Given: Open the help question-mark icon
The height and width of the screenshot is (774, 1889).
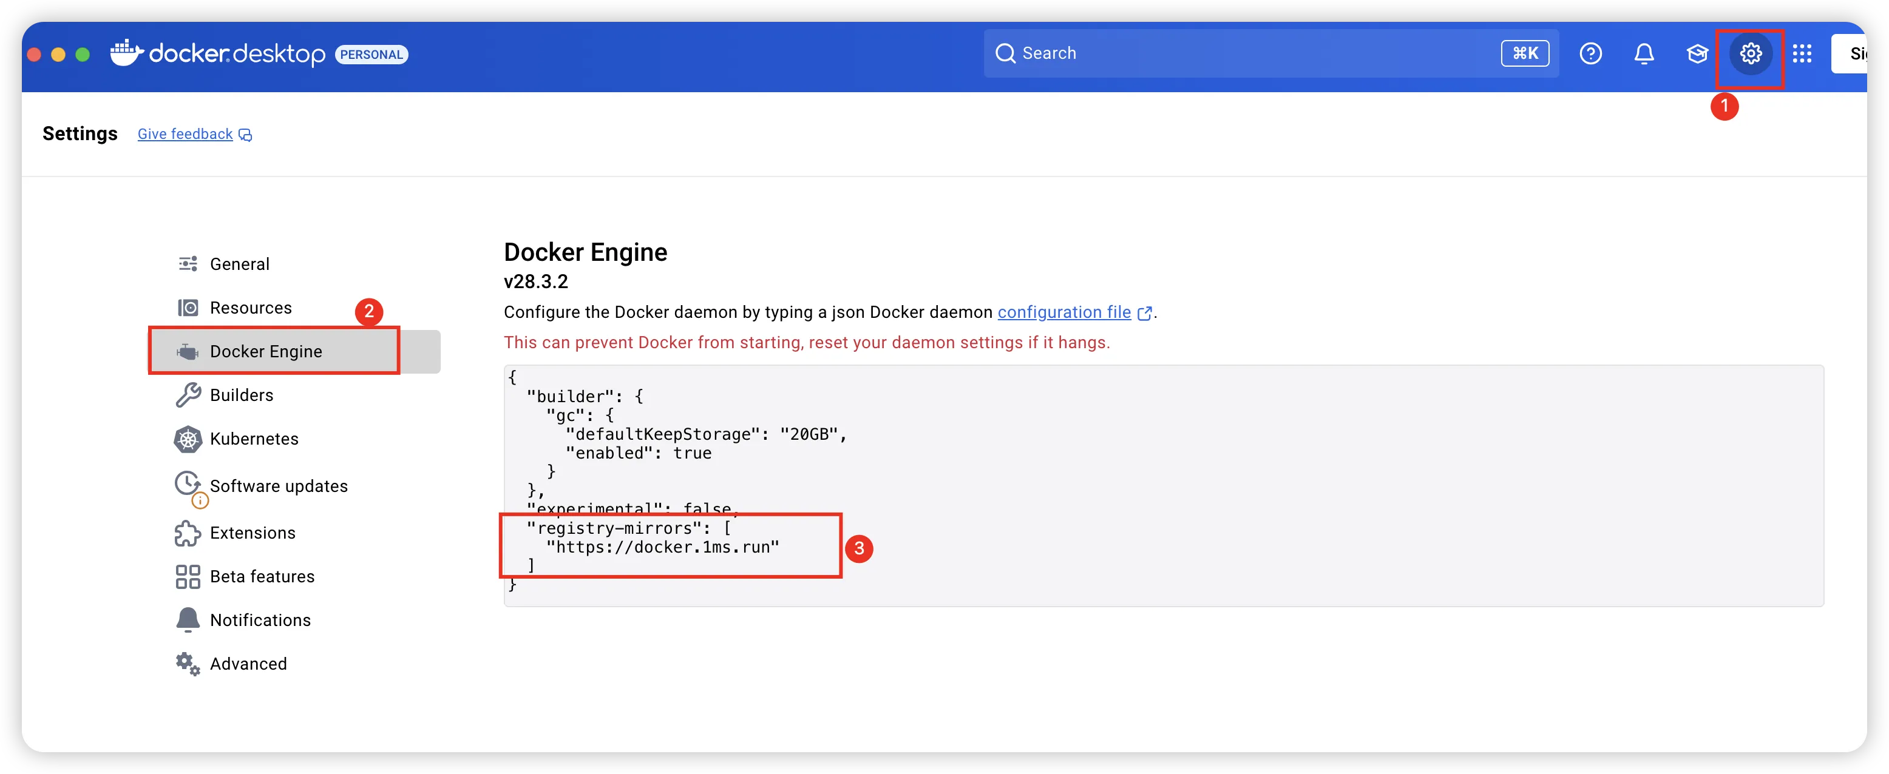Looking at the screenshot, I should [x=1590, y=53].
